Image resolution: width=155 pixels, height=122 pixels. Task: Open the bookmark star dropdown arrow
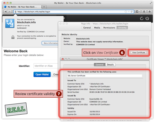tap(129, 12)
